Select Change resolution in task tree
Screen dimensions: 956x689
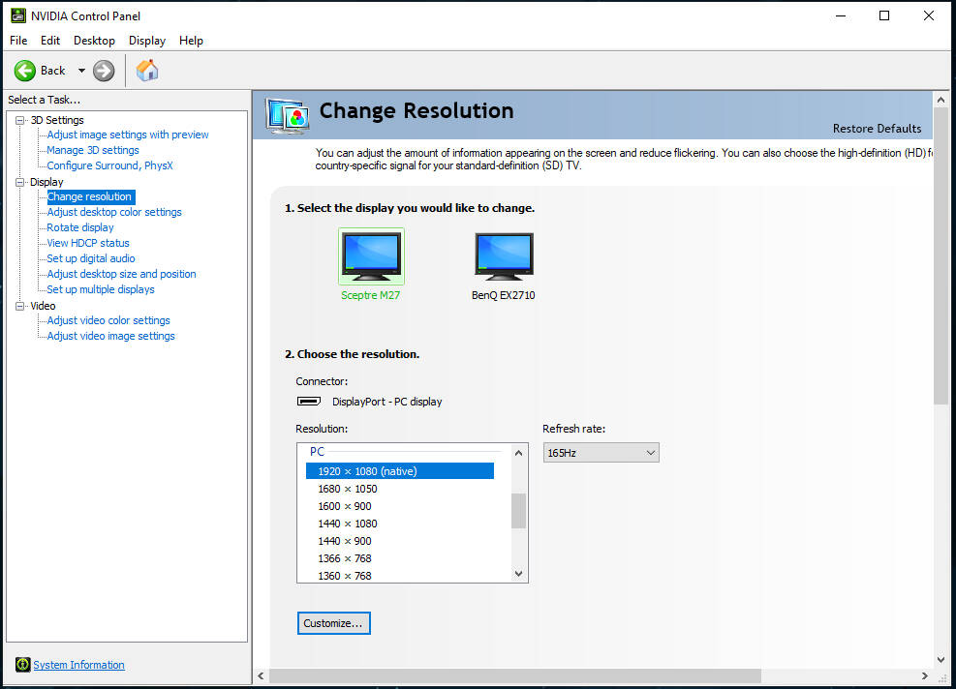pos(90,196)
